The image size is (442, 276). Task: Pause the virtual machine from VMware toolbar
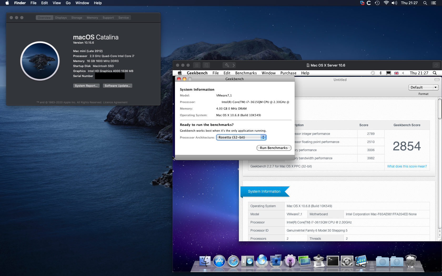197,65
